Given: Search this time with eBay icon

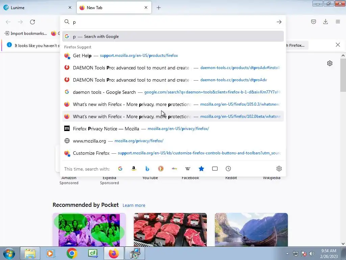Looking at the screenshot, I should tap(174, 169).
